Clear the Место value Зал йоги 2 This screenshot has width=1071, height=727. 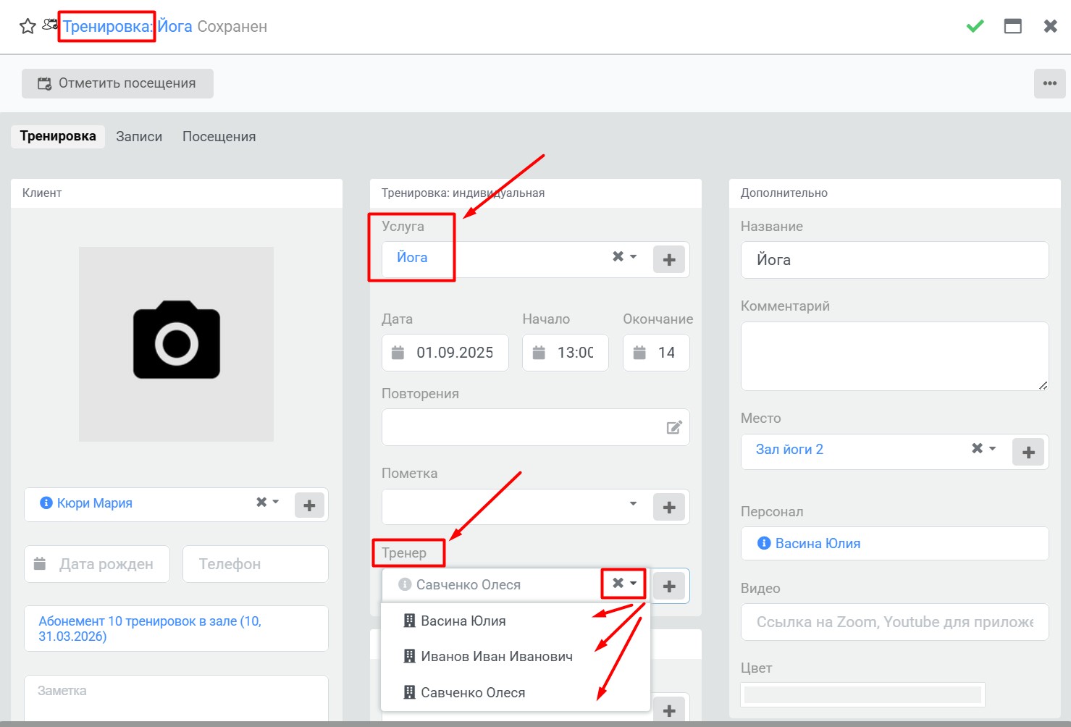[x=977, y=448]
